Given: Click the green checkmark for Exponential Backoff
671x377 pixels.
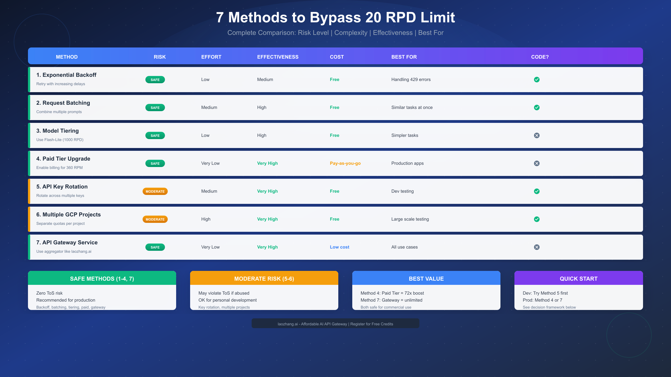Looking at the screenshot, I should click(x=537, y=80).
